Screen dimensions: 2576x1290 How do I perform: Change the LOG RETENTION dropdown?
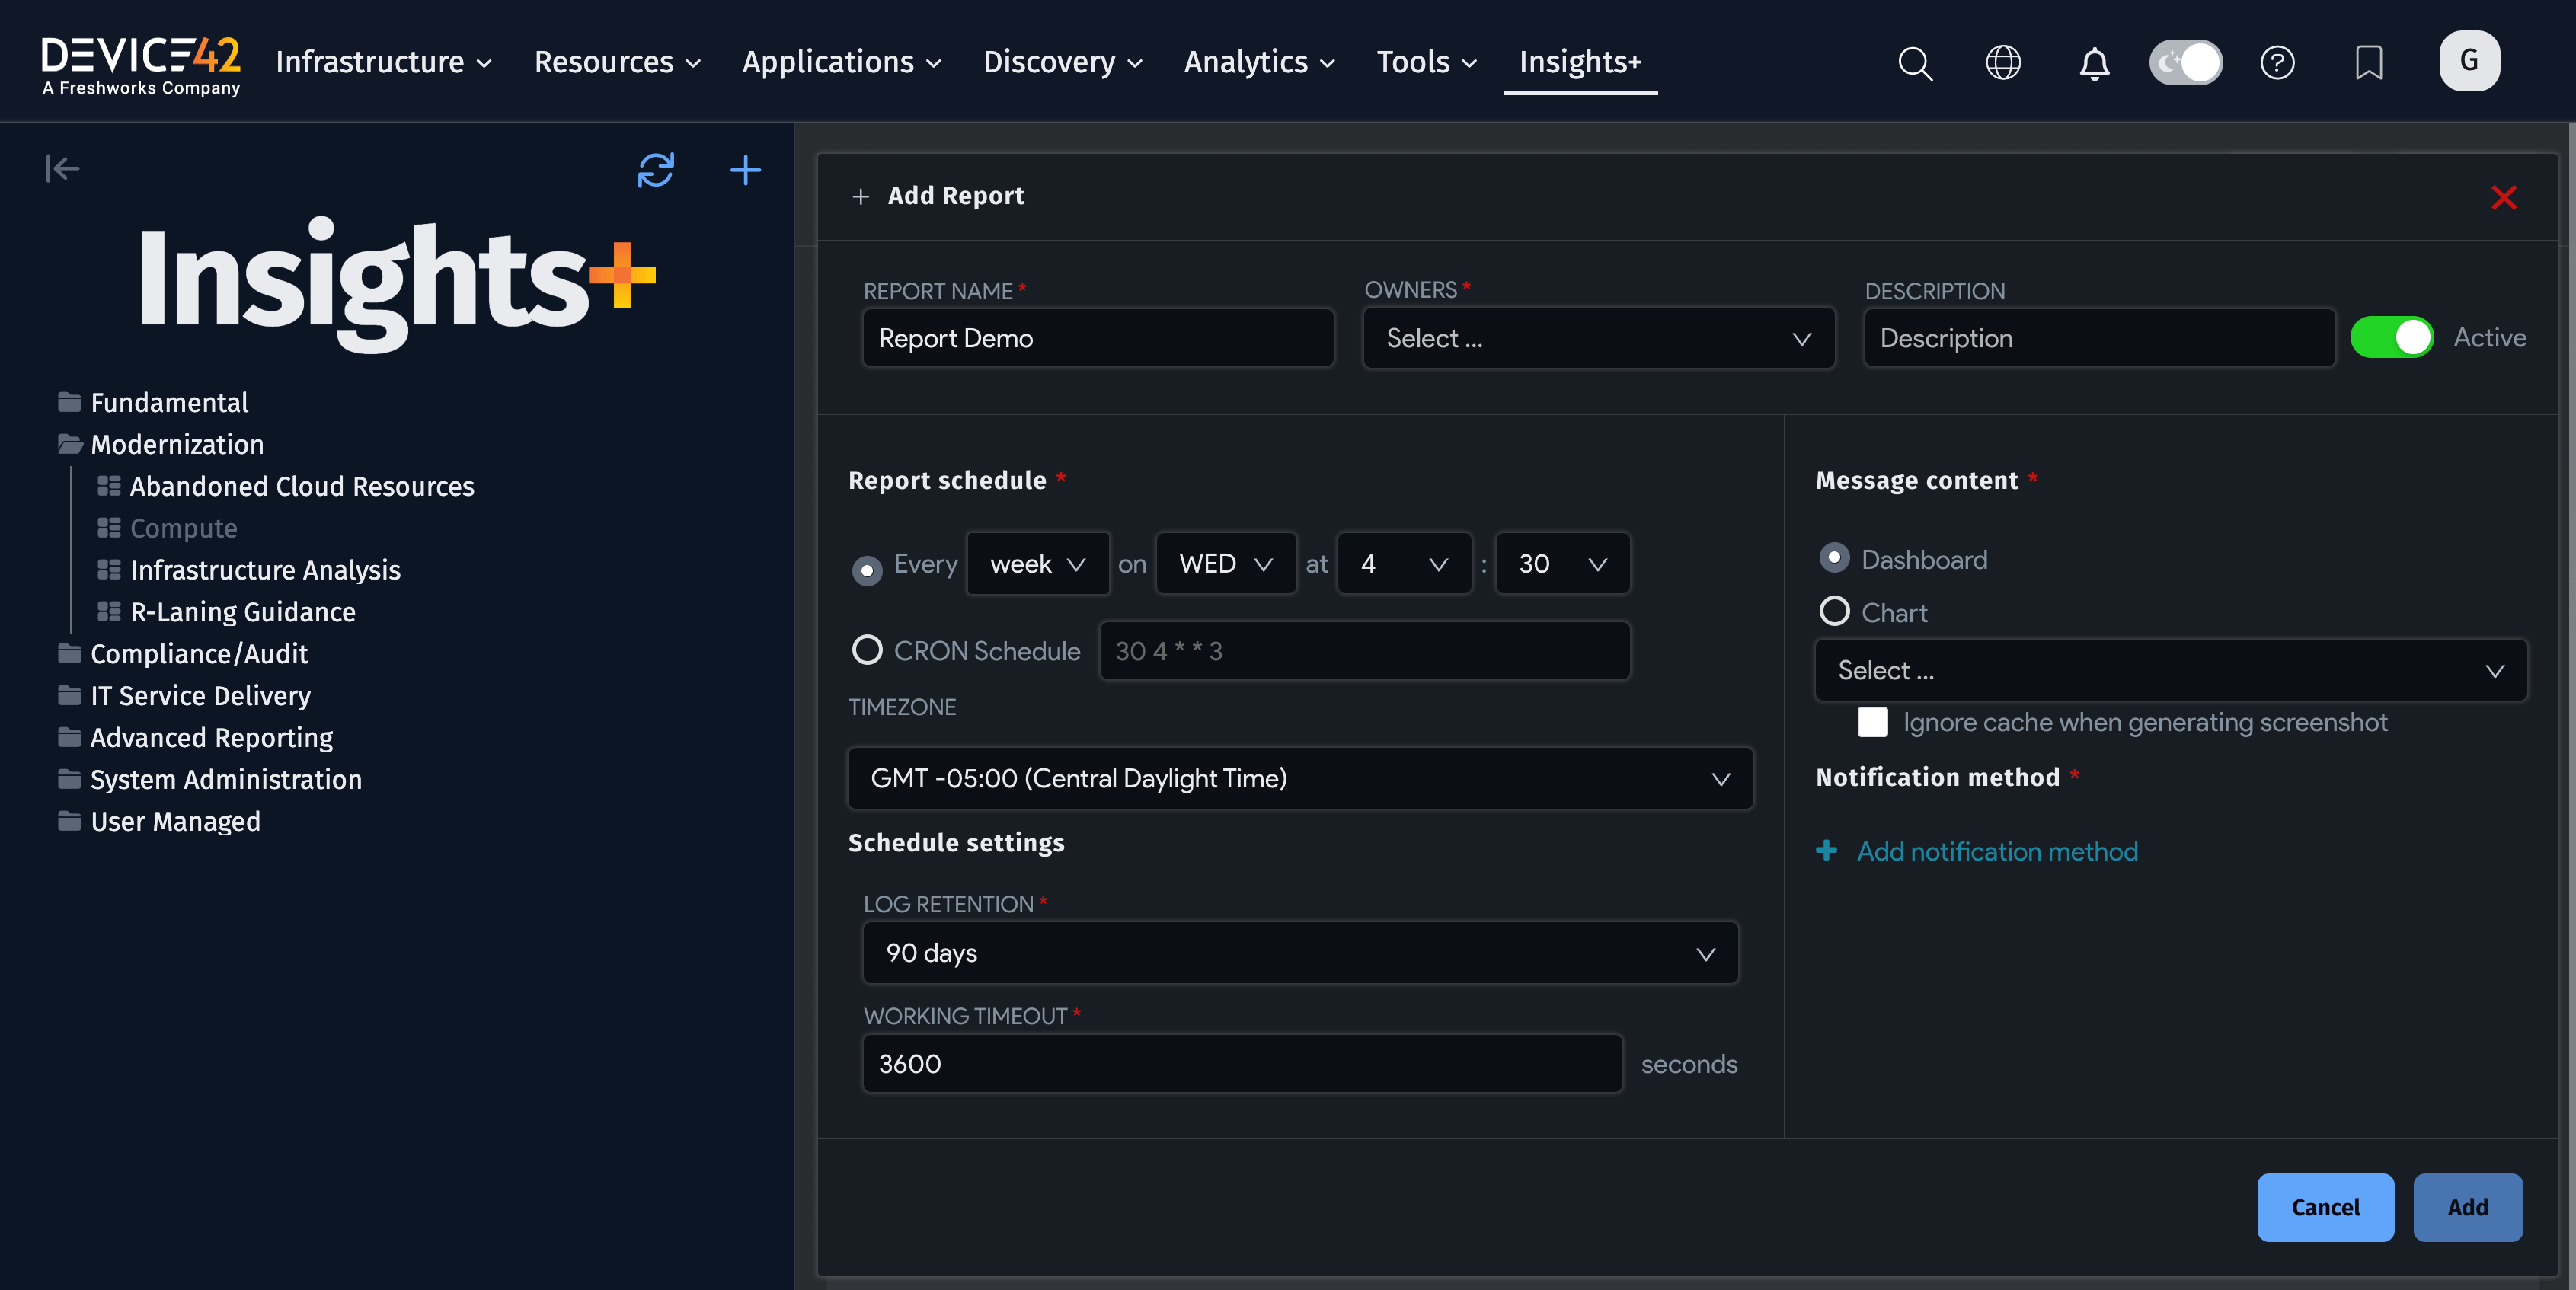[x=1300, y=953]
